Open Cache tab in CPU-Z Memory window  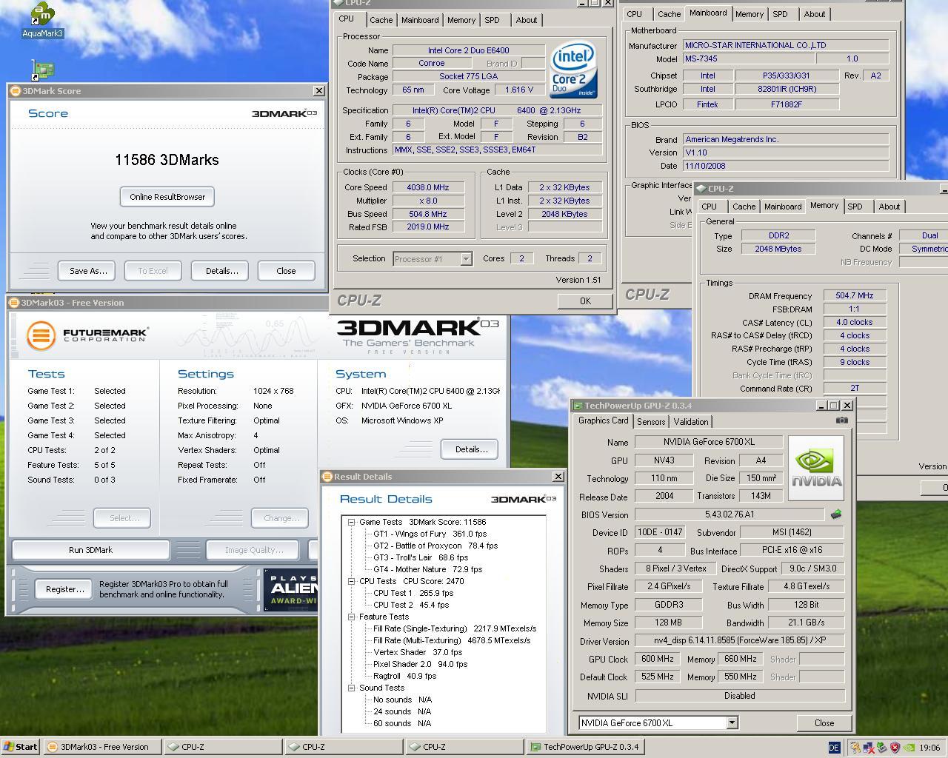point(744,207)
